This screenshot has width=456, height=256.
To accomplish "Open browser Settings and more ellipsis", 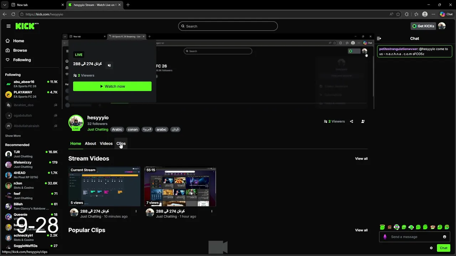I will click(x=434, y=14).
